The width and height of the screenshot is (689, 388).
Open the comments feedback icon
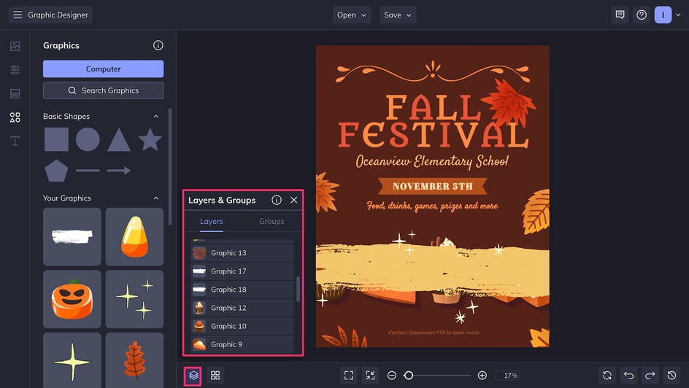pyautogui.click(x=620, y=15)
